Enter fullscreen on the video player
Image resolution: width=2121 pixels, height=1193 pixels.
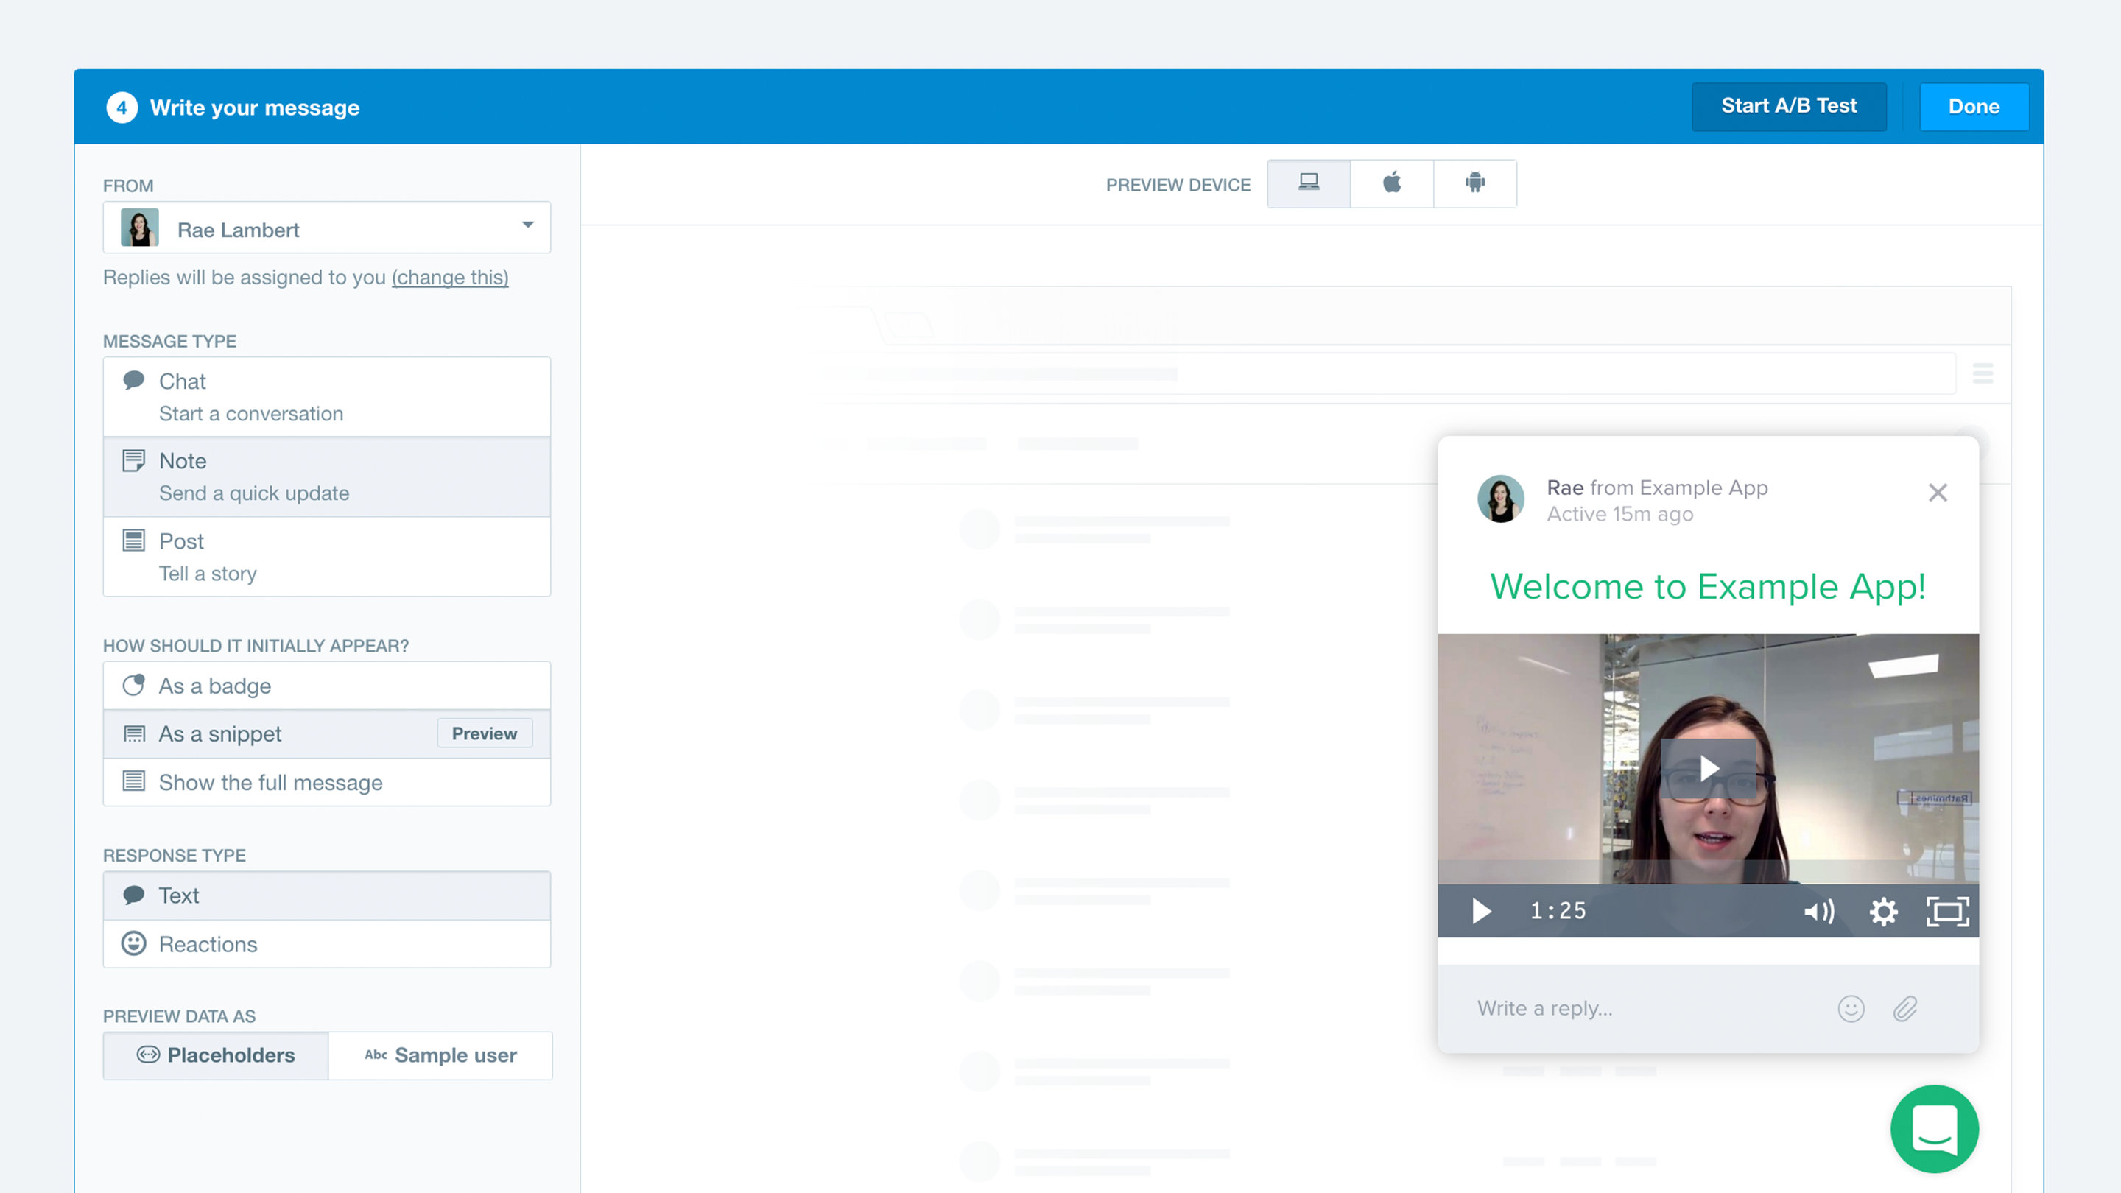pyautogui.click(x=1947, y=912)
